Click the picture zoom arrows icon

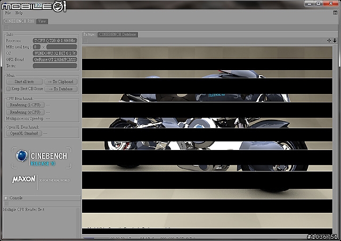[335, 40]
